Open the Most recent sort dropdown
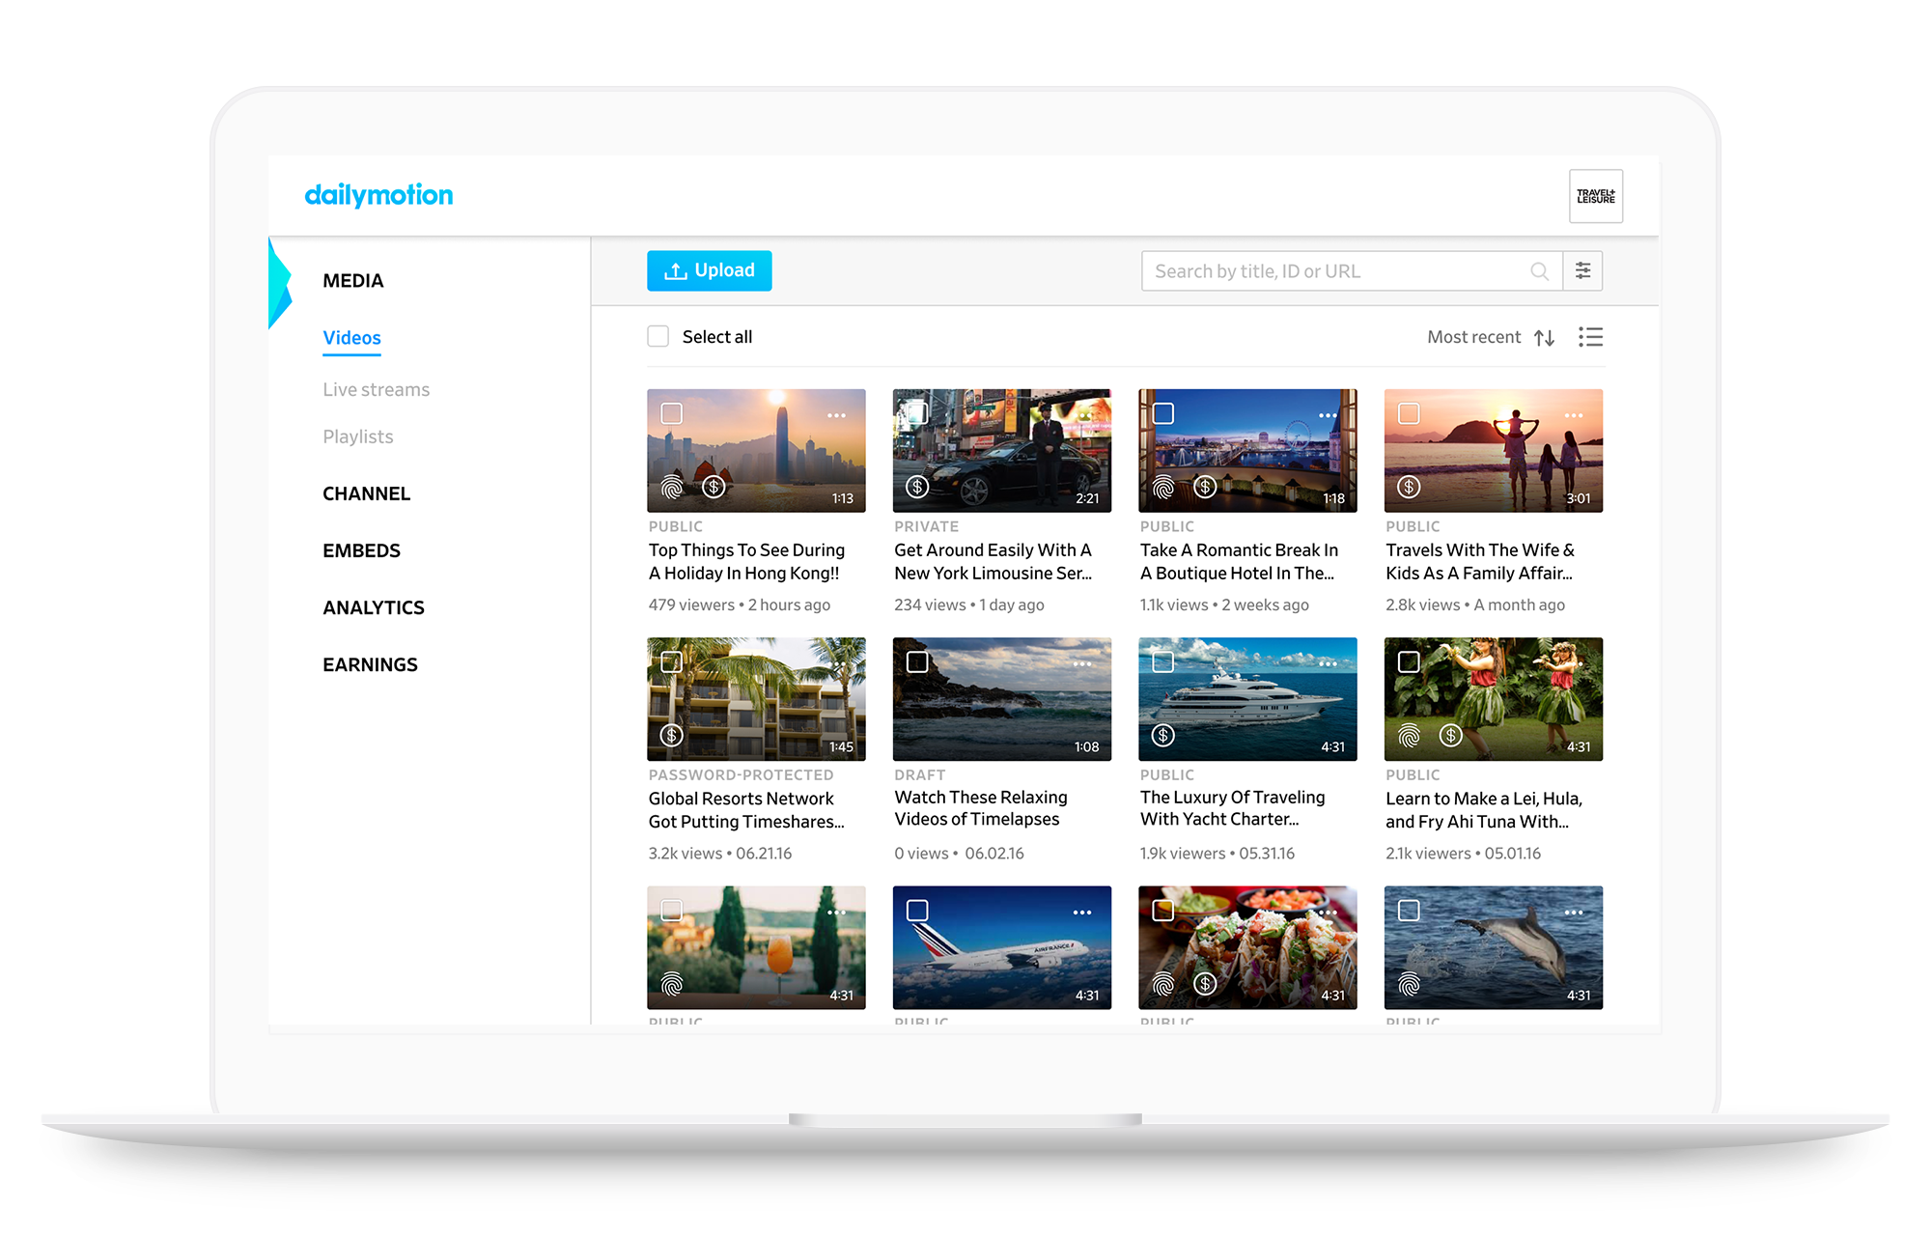Screen dimensions: 1931x1236 1473,337
